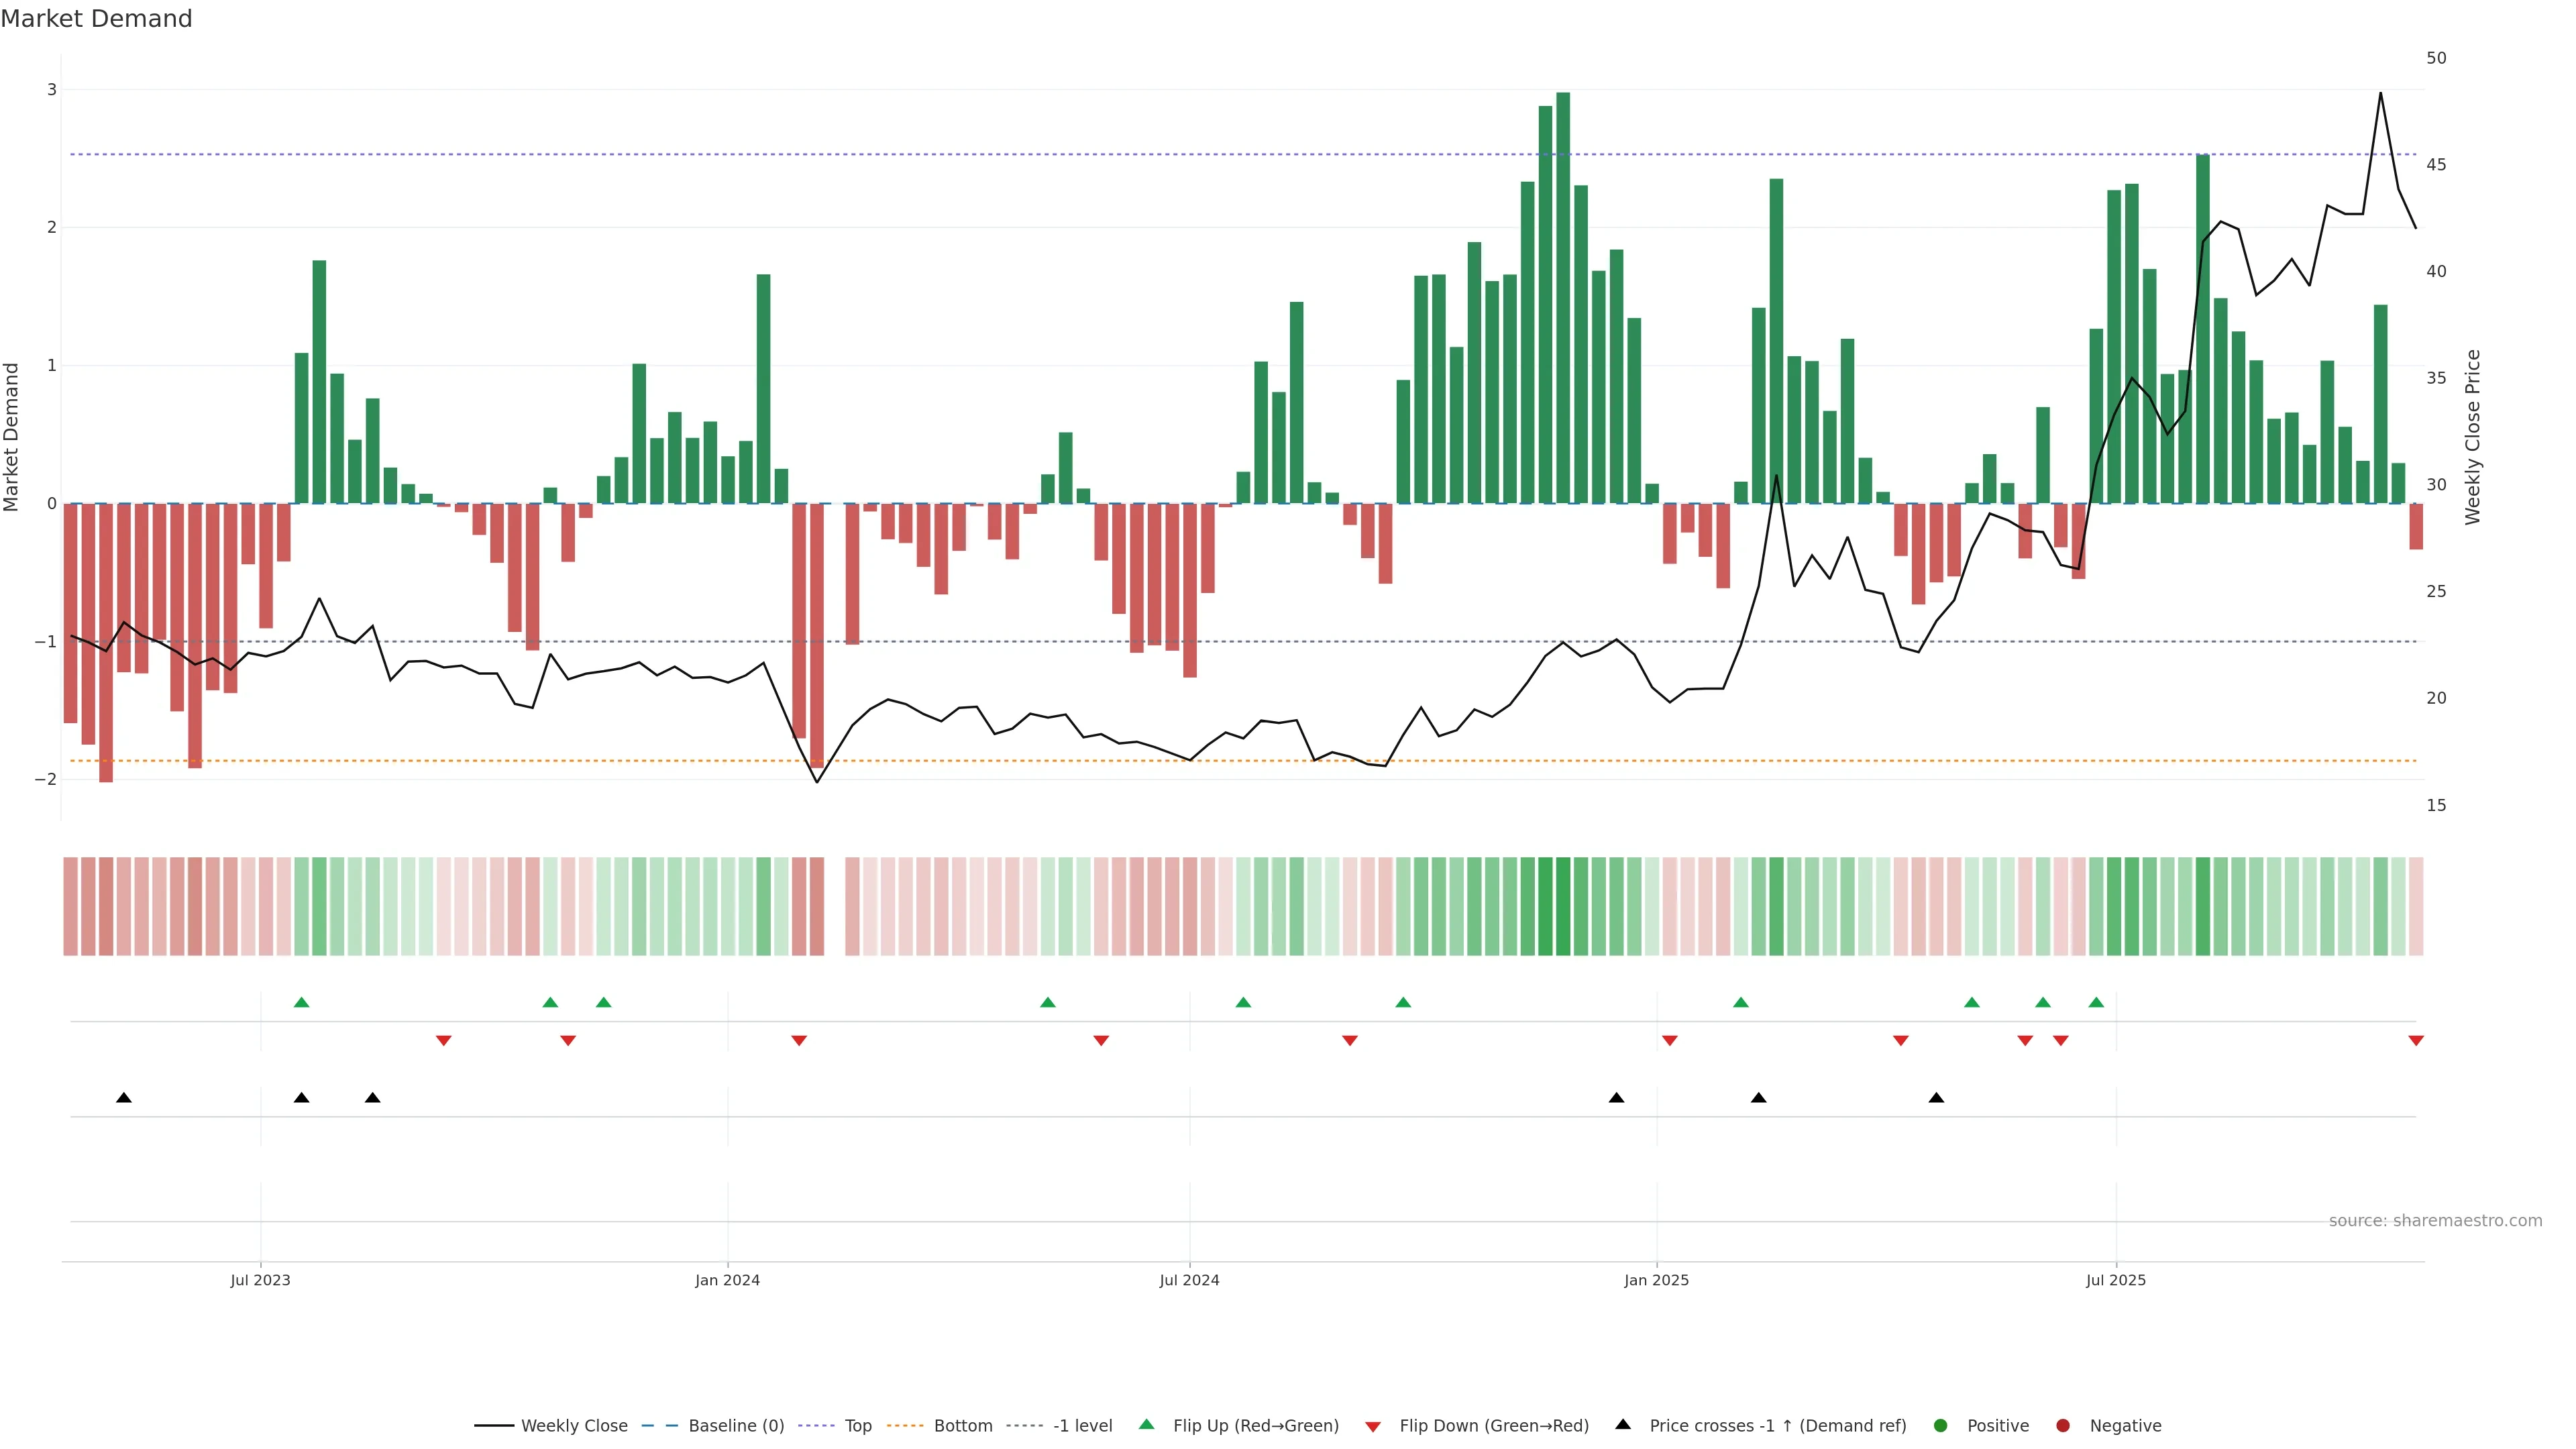The image size is (2576, 1449).
Task: Click the black Price crosses -1 legend triangle
Action: (x=1623, y=1425)
